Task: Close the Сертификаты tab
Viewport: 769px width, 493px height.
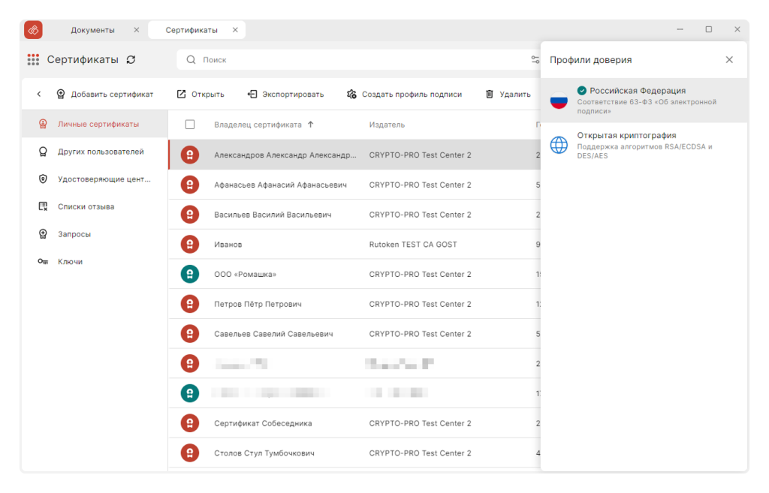Action: 235,30
